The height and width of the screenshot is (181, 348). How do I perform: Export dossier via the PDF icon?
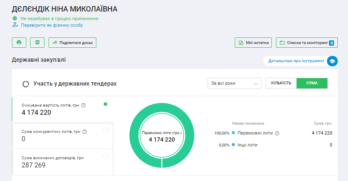point(37,43)
